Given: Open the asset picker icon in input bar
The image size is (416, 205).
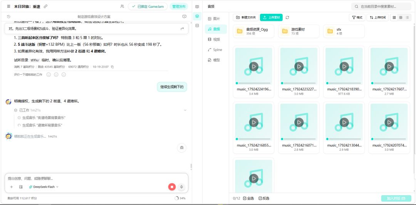Looking at the screenshot, I should click(x=21, y=187).
